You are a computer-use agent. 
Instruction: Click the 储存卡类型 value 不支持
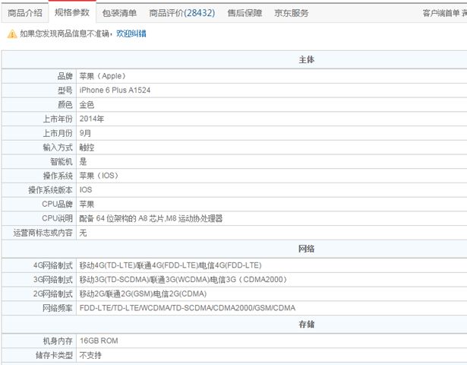[x=90, y=355]
